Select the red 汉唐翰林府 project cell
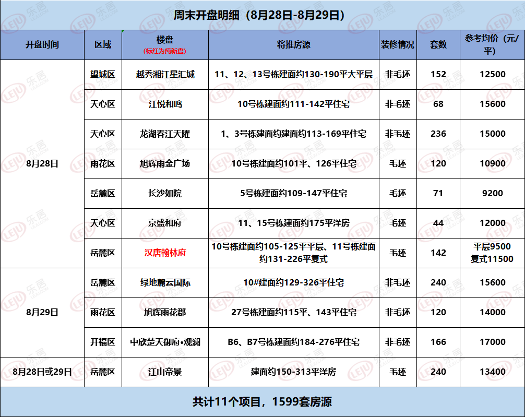This screenshot has height=417, width=525. pyautogui.click(x=165, y=253)
